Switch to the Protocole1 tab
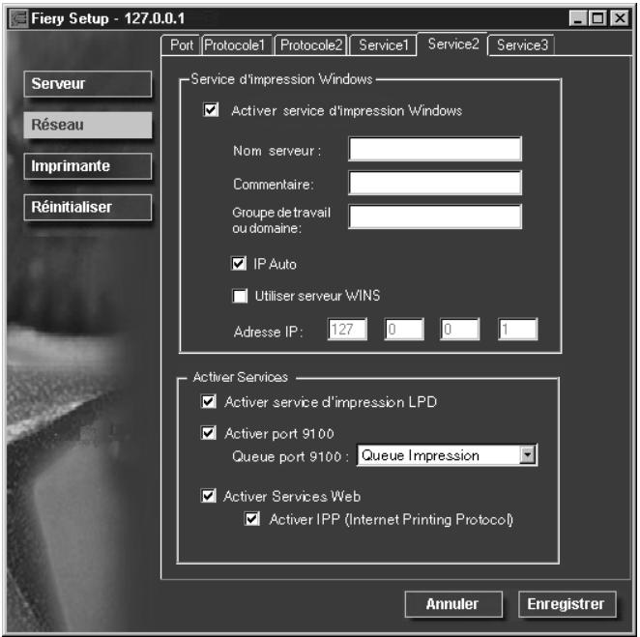 coord(237,45)
